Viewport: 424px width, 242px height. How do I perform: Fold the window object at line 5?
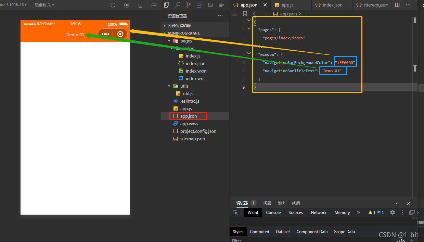pos(249,54)
